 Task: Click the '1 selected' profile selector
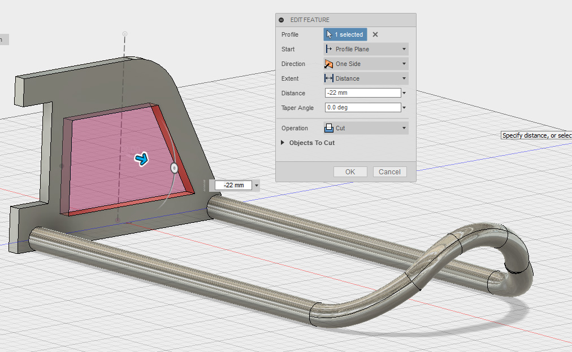pyautogui.click(x=345, y=34)
